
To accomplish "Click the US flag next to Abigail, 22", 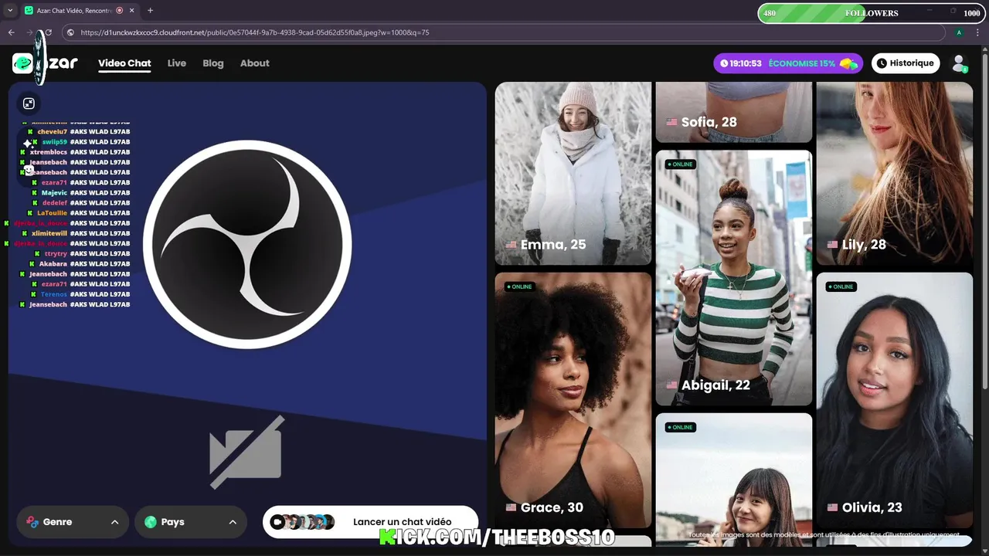I will [672, 385].
